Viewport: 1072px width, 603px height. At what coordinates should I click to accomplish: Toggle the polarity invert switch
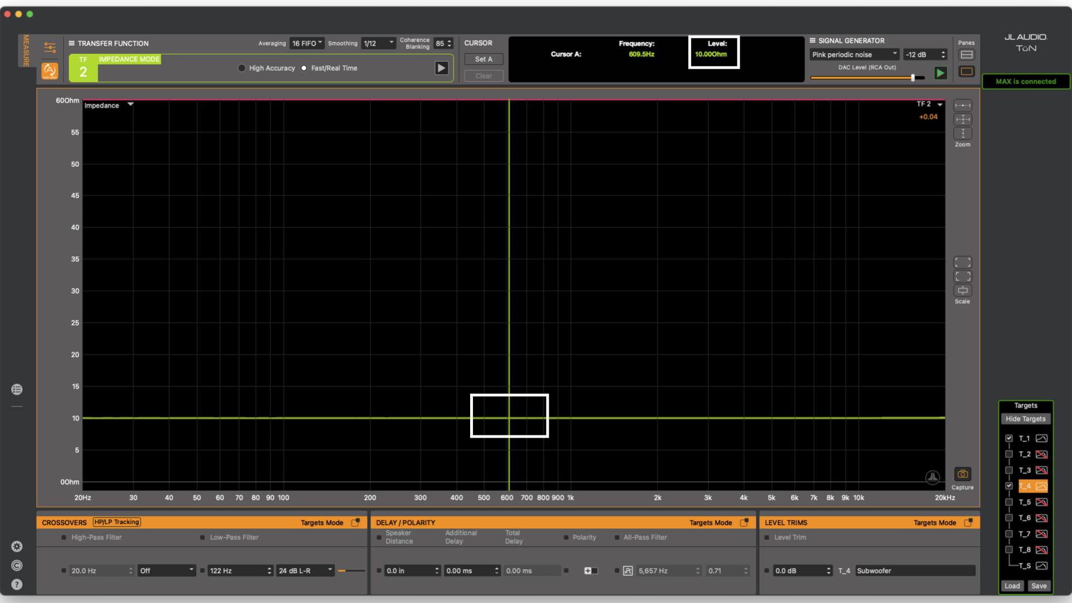(591, 571)
